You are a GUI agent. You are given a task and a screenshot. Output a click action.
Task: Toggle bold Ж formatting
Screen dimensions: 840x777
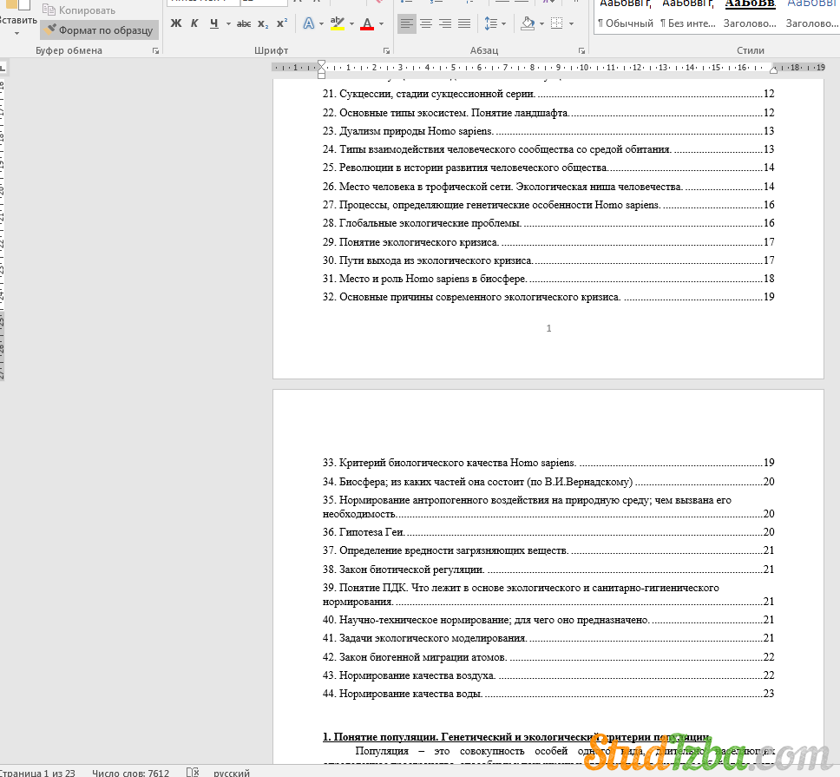[x=175, y=23]
